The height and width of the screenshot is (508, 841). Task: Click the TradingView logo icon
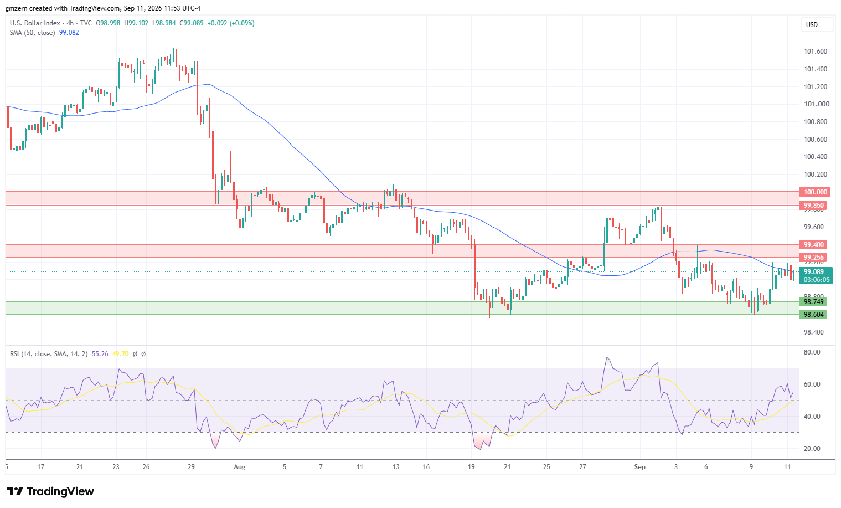click(x=15, y=491)
